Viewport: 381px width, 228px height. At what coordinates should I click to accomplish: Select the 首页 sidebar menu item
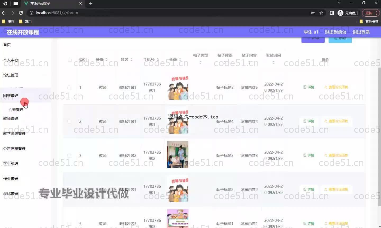[7, 45]
